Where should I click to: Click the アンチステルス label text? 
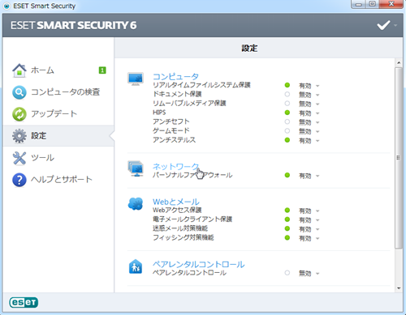point(174,140)
